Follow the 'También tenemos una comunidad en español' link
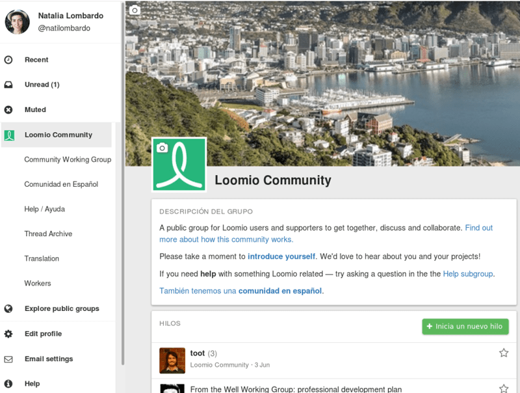Screen dimensions: 520x393 240,291
